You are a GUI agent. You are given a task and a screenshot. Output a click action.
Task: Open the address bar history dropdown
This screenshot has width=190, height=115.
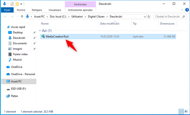145,17
